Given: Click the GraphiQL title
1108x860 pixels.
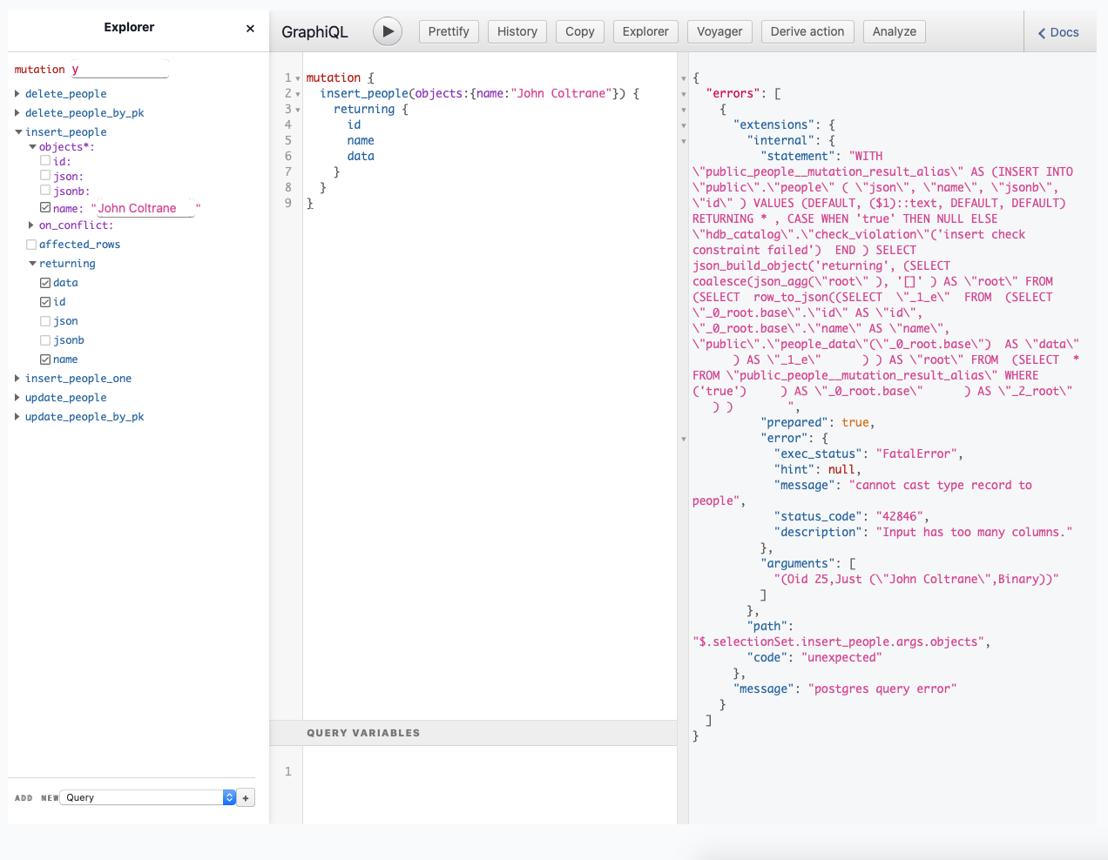Looking at the screenshot, I should click(x=314, y=32).
